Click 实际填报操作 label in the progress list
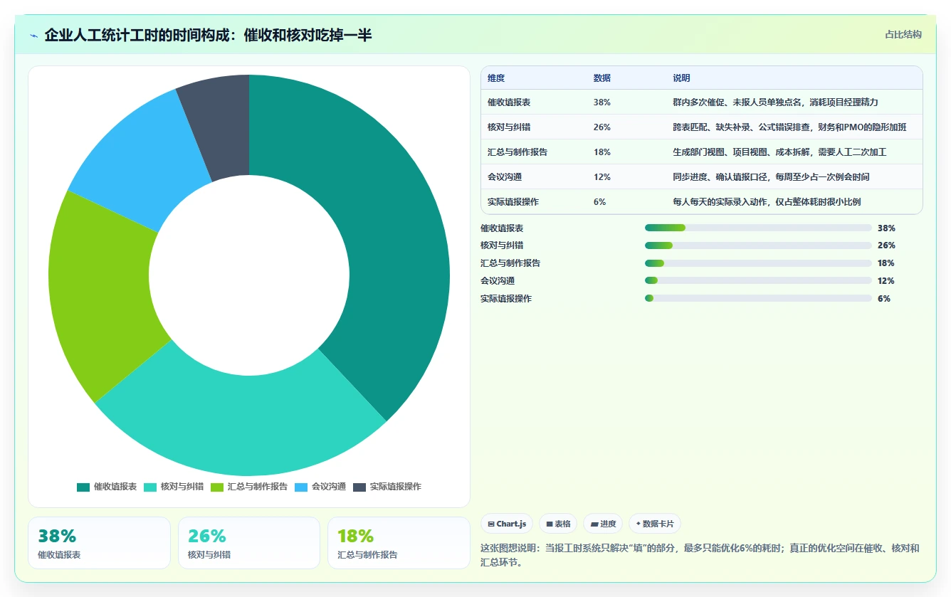 click(506, 299)
